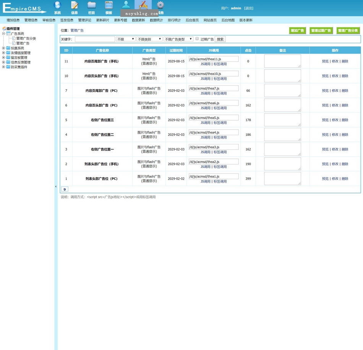Screen dimensions: 363x350
Task: Open the 版本更新 menu item
Action: [x=246, y=20]
